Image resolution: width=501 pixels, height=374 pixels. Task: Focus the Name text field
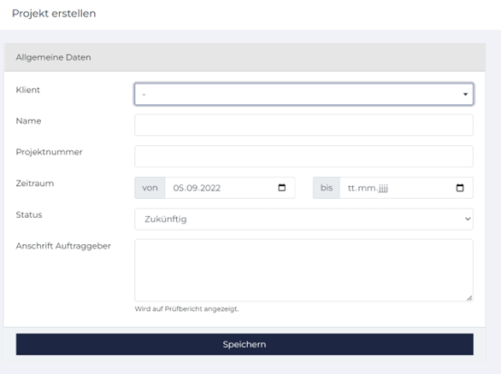pos(304,125)
